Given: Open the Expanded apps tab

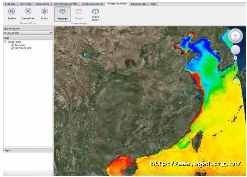Looking at the screenshot, I should [x=139, y=4].
